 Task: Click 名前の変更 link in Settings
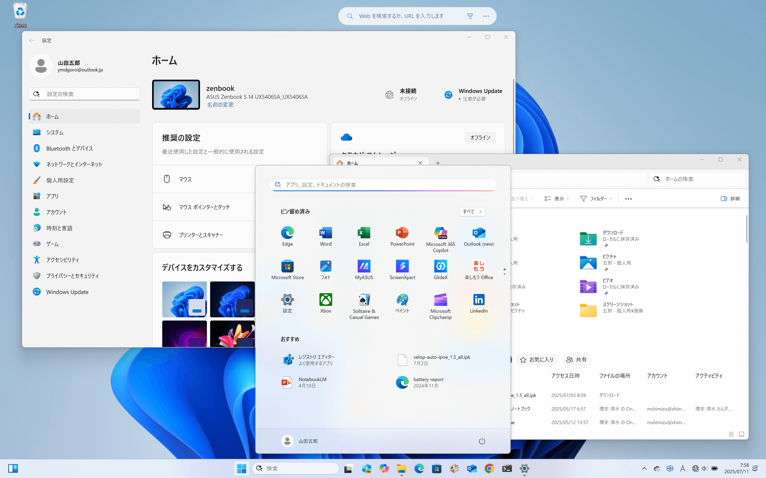(x=220, y=105)
